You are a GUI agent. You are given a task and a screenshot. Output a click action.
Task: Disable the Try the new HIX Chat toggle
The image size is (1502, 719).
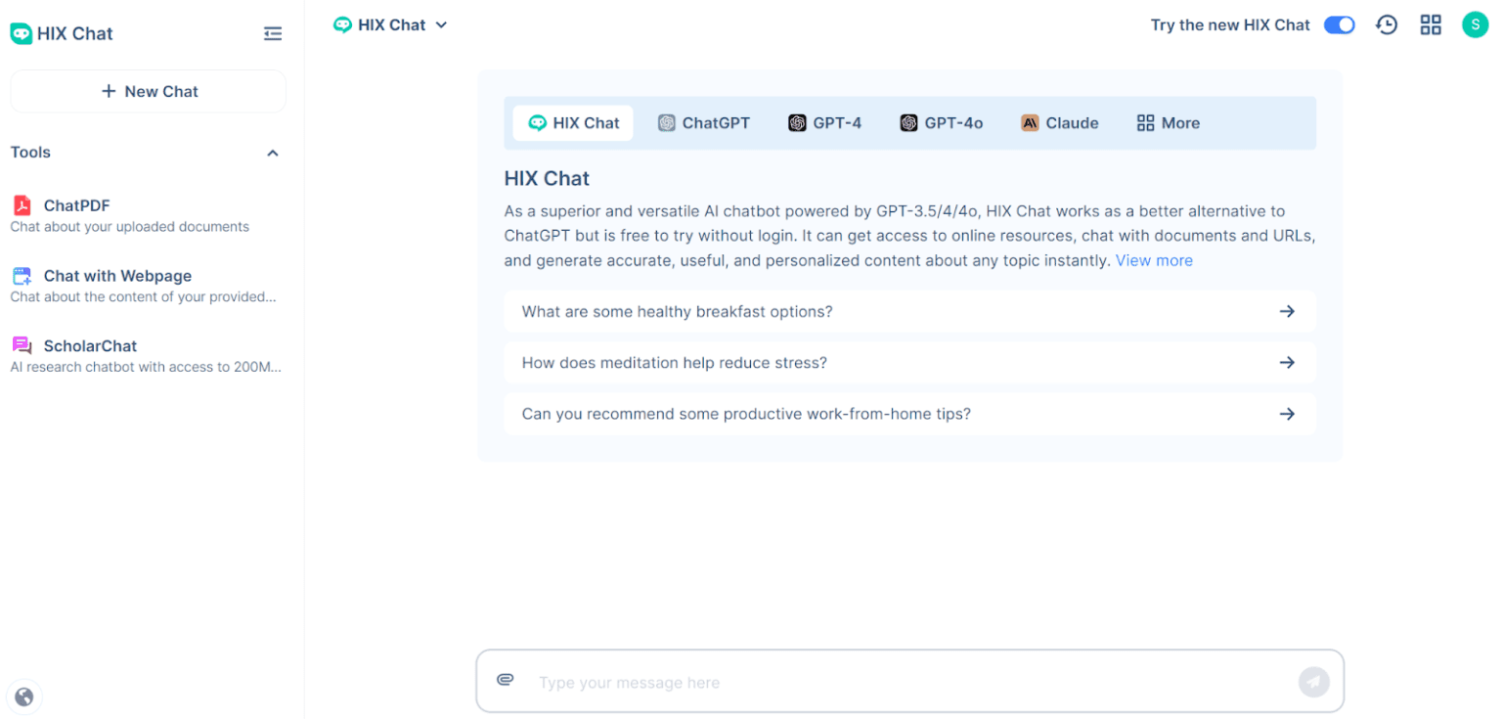1339,24
